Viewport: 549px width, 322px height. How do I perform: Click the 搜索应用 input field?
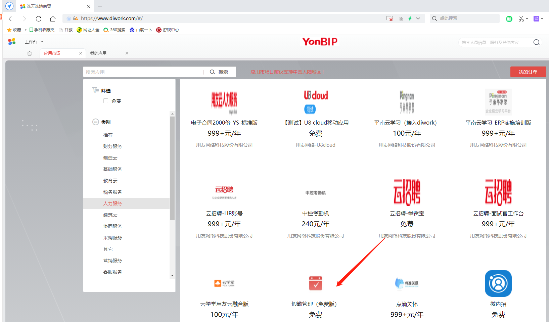[x=143, y=72]
